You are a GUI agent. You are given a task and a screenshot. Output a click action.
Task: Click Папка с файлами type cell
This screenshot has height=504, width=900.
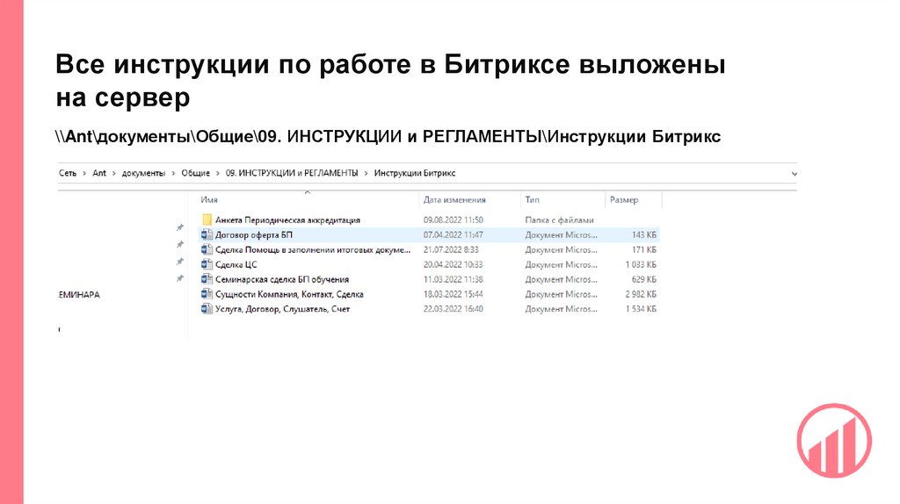click(560, 220)
